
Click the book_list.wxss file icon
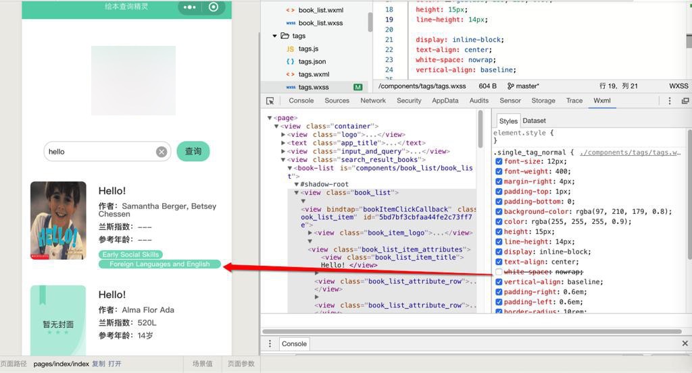(x=291, y=23)
